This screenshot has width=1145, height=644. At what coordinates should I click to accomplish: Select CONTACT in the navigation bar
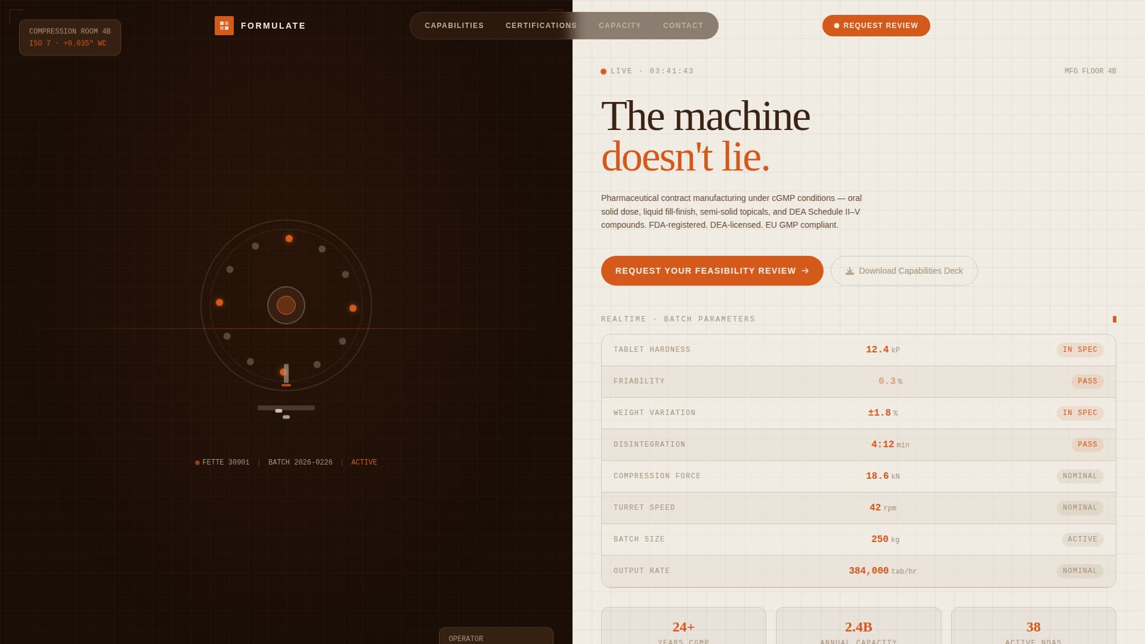(683, 26)
